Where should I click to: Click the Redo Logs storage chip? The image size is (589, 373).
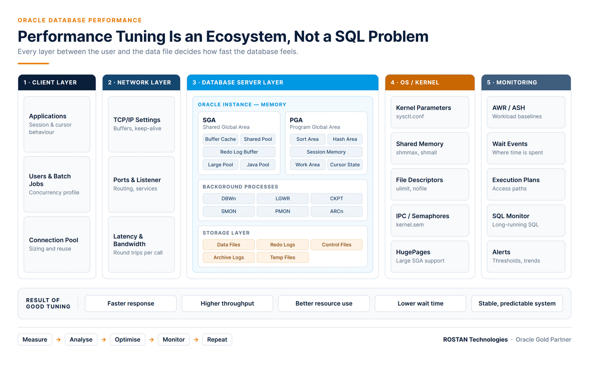click(x=283, y=245)
